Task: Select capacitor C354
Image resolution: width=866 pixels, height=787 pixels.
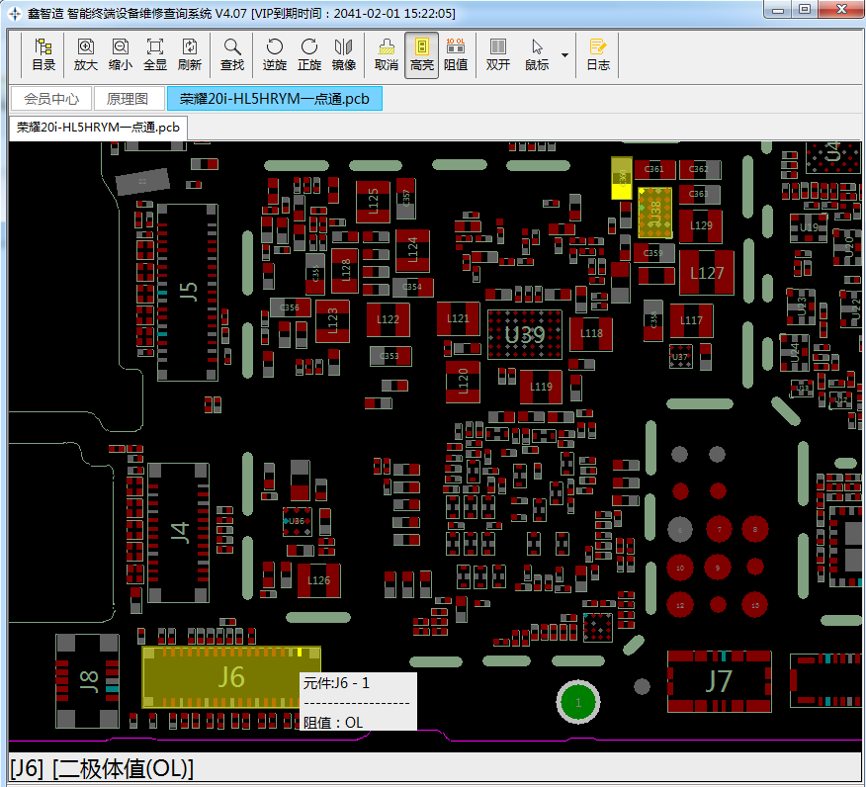Action: [x=412, y=287]
